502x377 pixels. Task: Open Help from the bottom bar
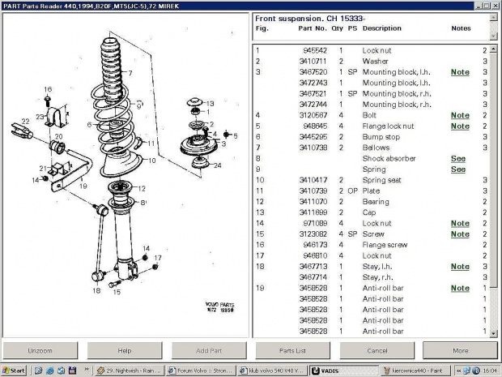point(124,350)
